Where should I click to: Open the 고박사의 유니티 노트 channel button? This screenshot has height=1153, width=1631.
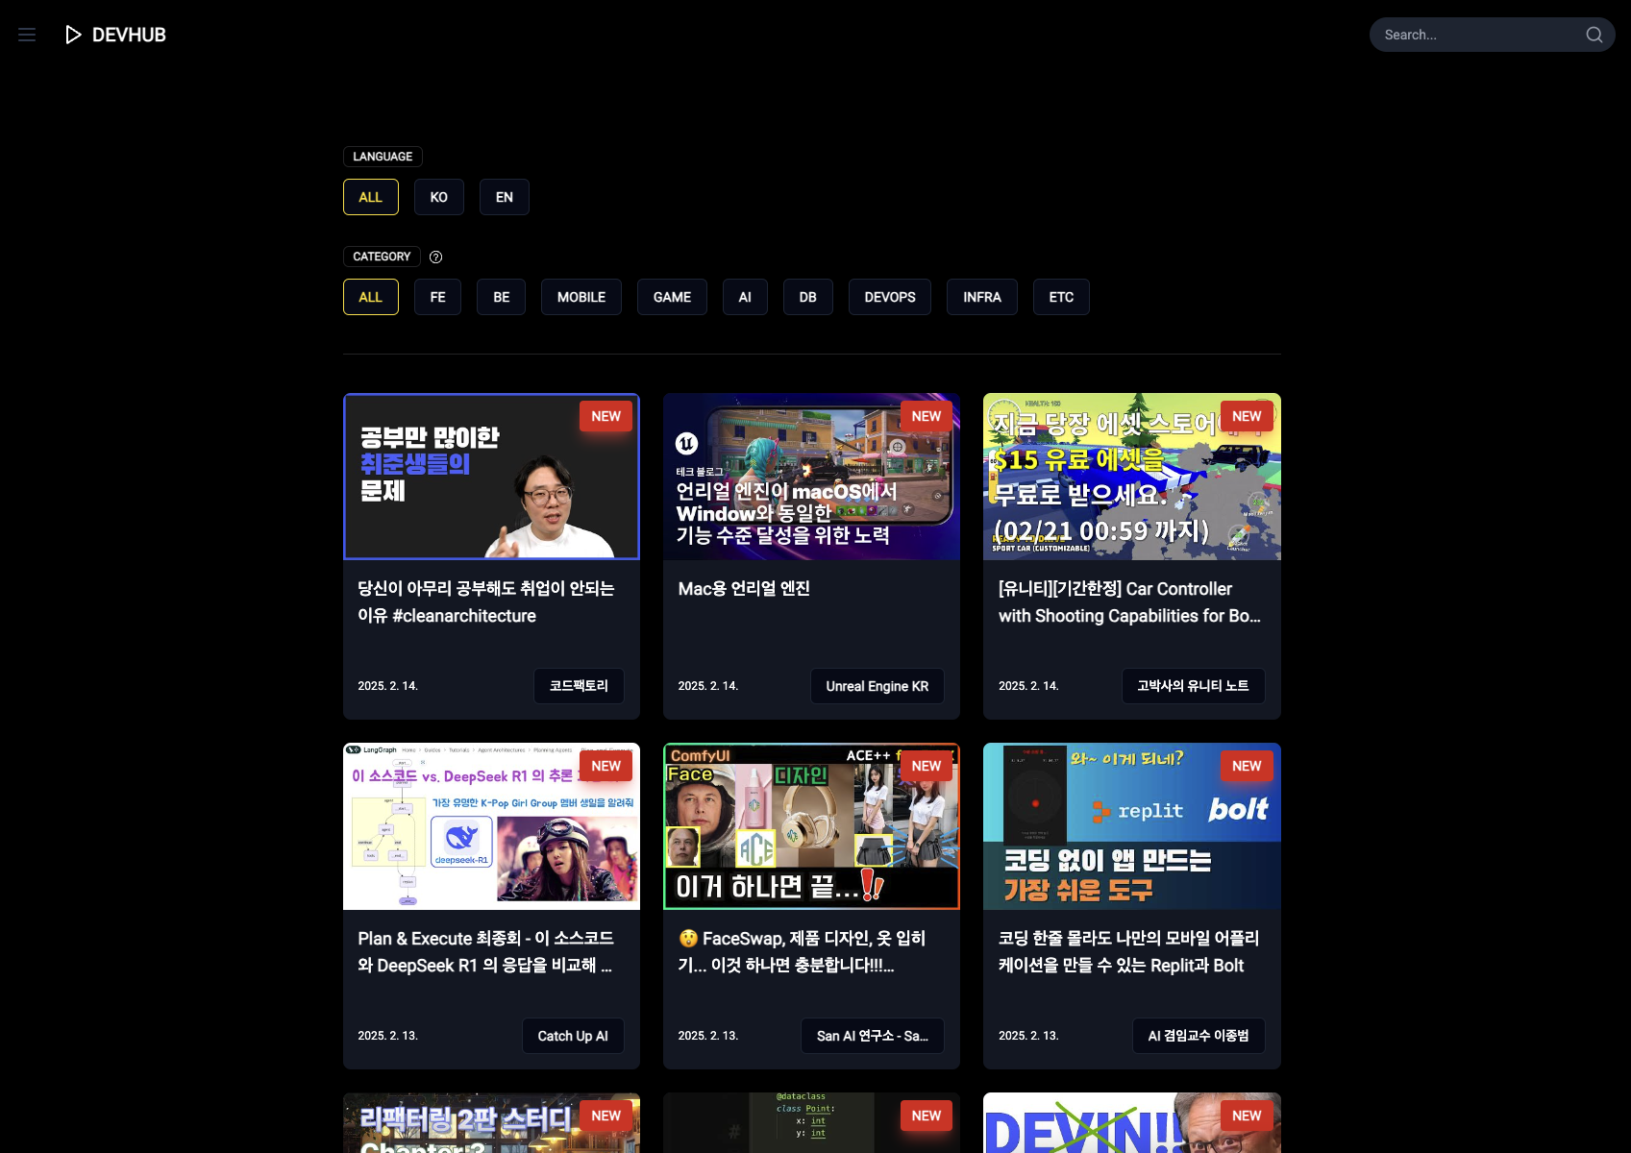[x=1194, y=686]
